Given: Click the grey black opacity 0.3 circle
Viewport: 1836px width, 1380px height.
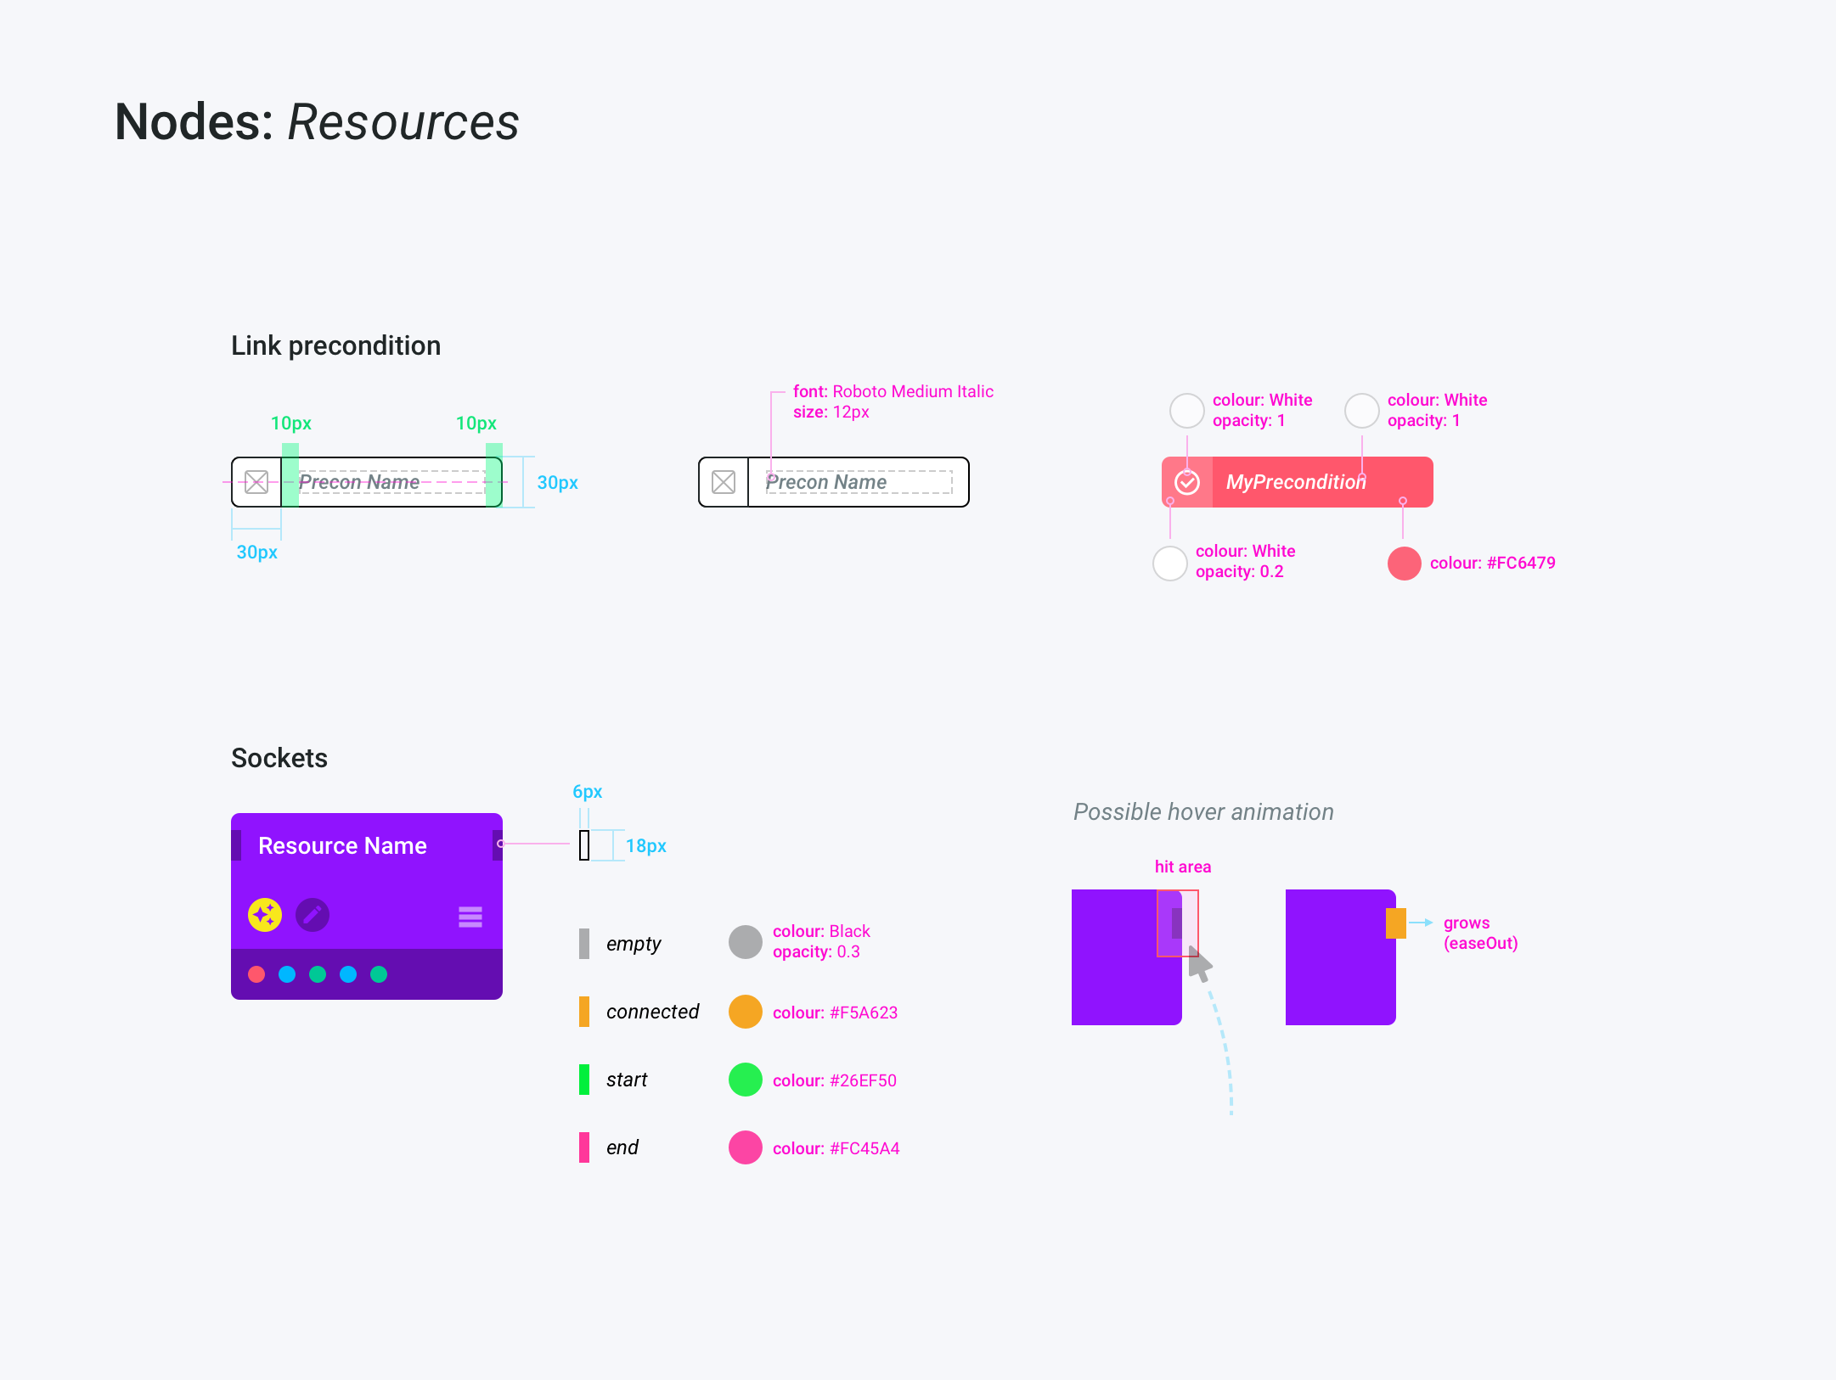Looking at the screenshot, I should pyautogui.click(x=746, y=942).
